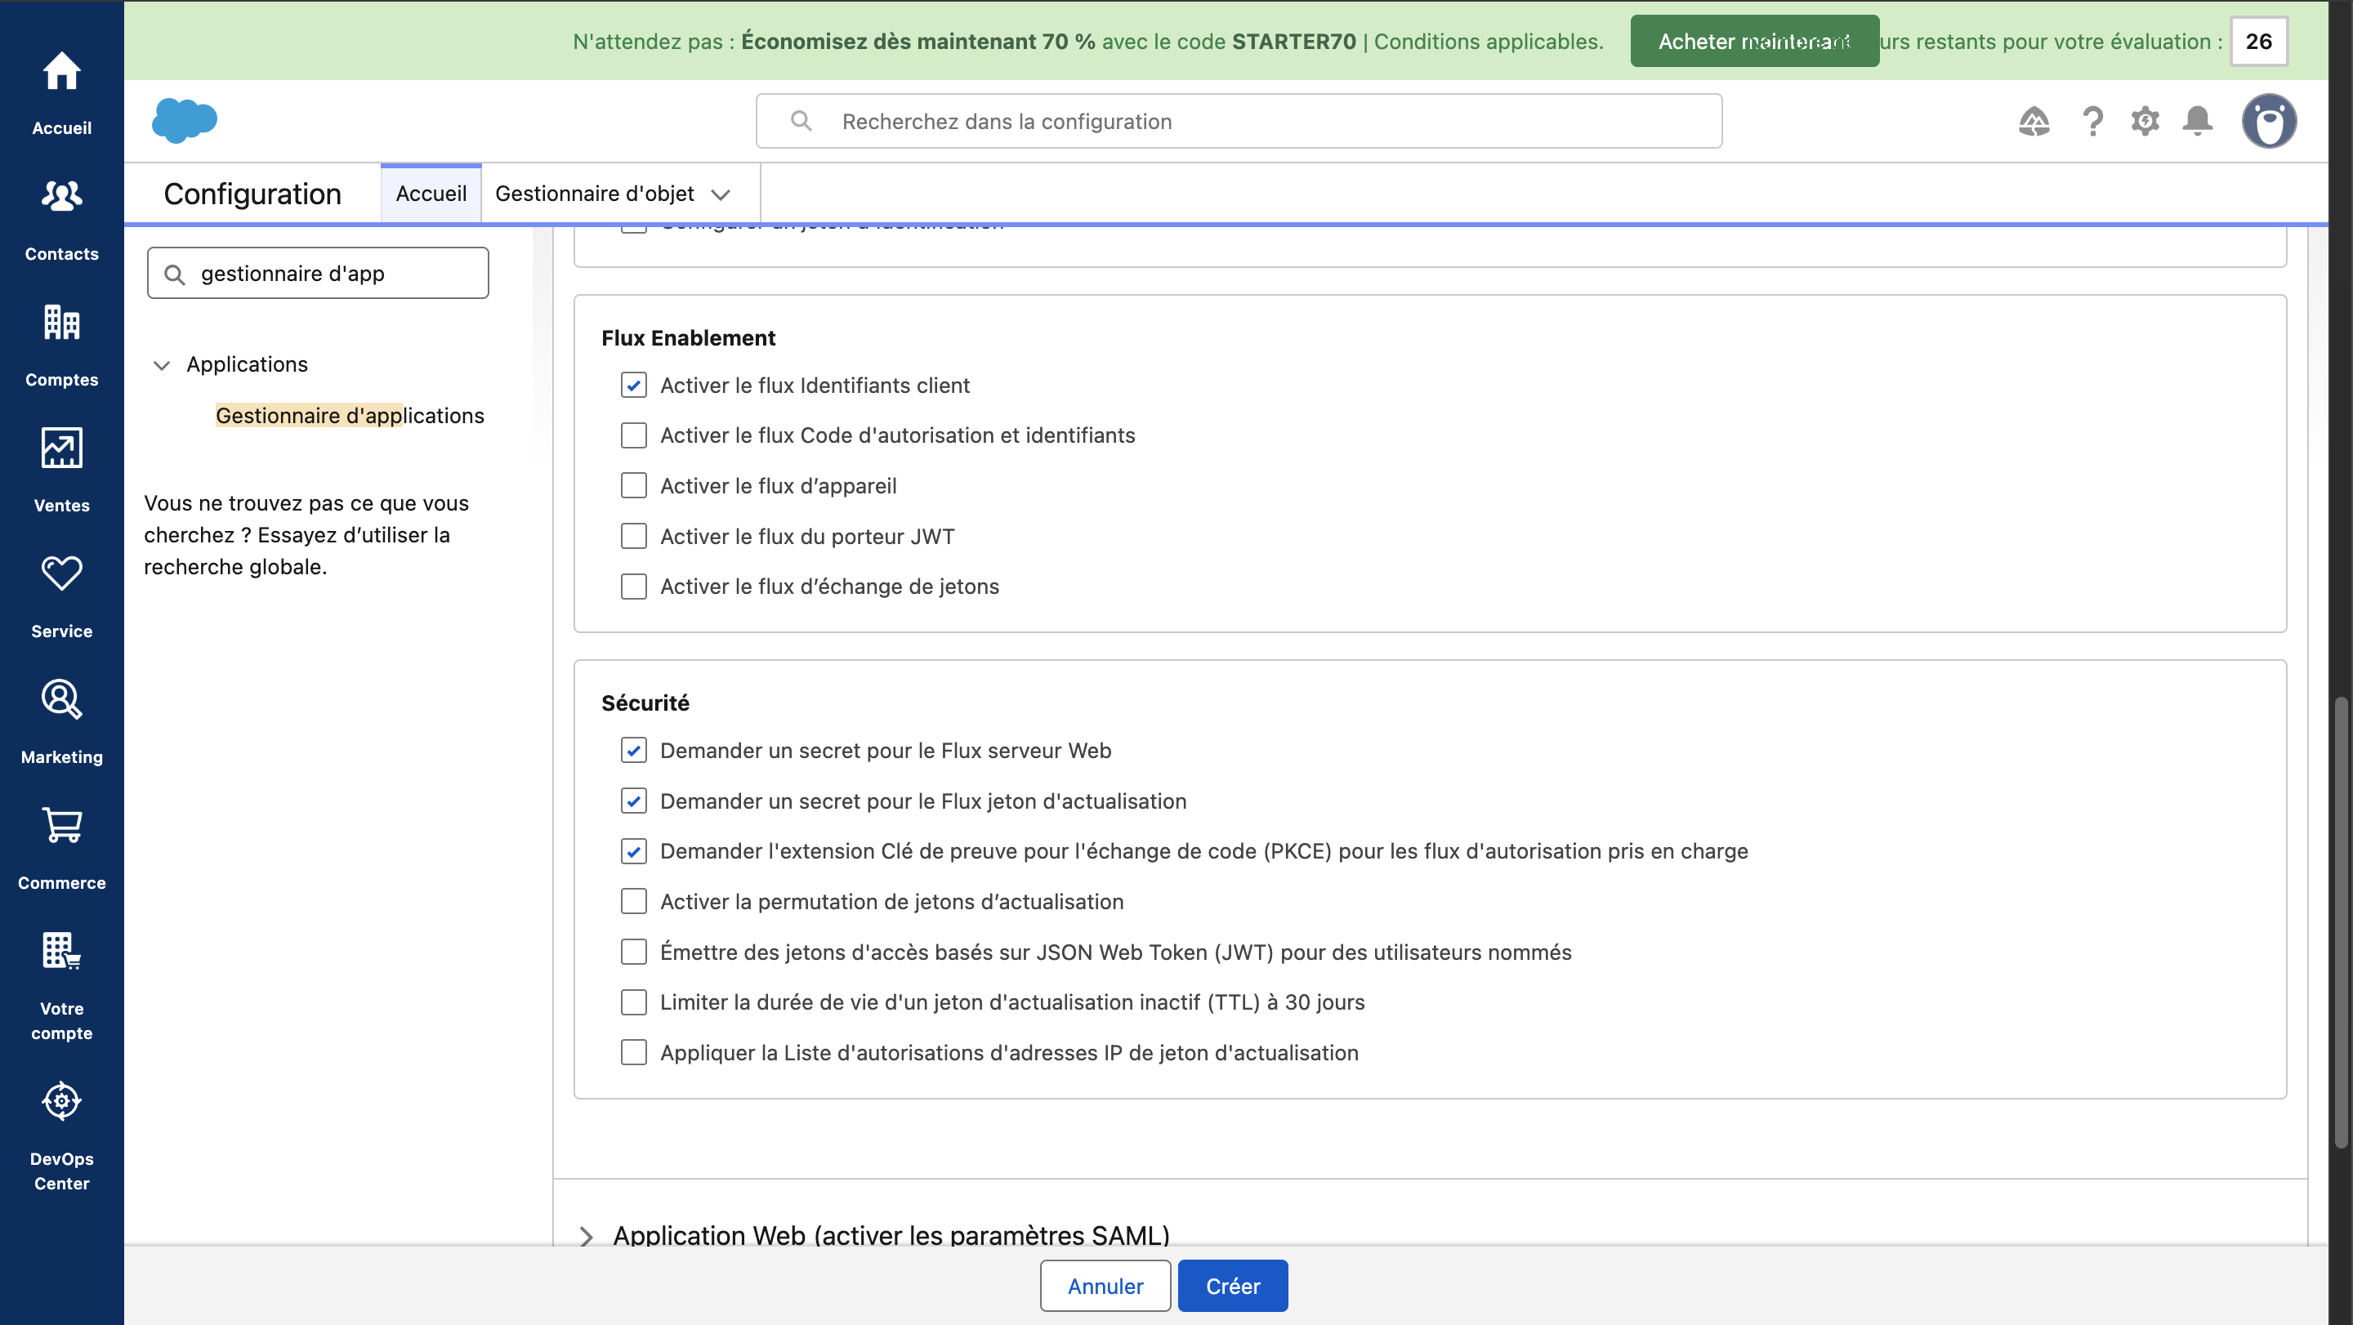Image resolution: width=2353 pixels, height=1325 pixels.
Task: Enable the flux d'appareil checkbox
Action: pyautogui.click(x=633, y=486)
